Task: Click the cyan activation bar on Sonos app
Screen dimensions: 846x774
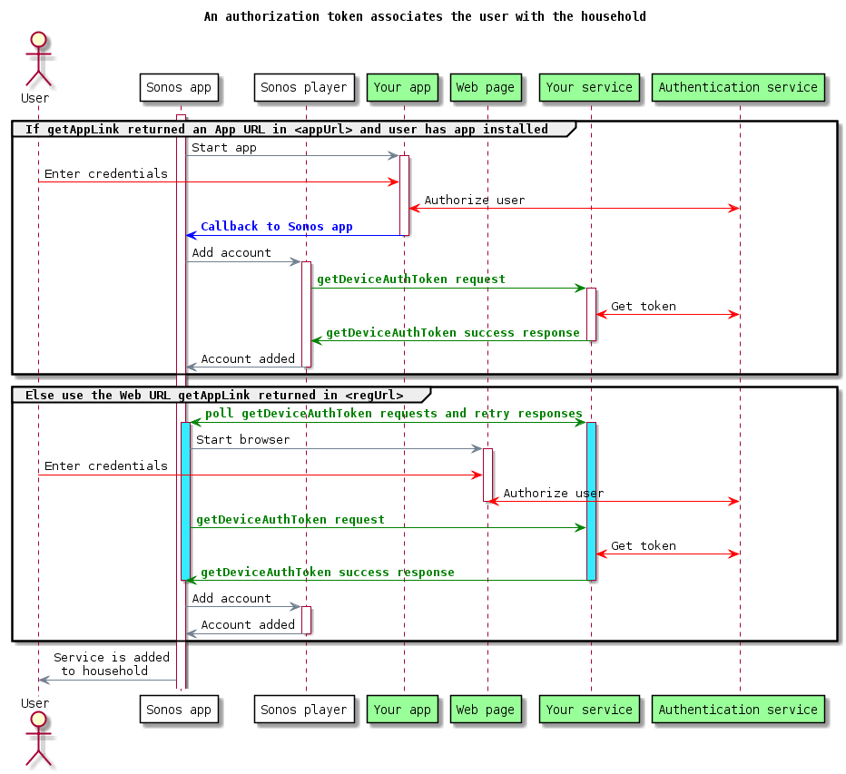Action: (x=185, y=501)
